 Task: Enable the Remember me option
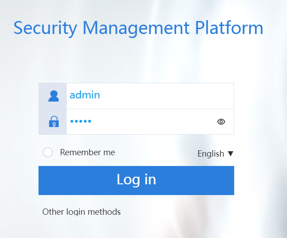pos(47,153)
